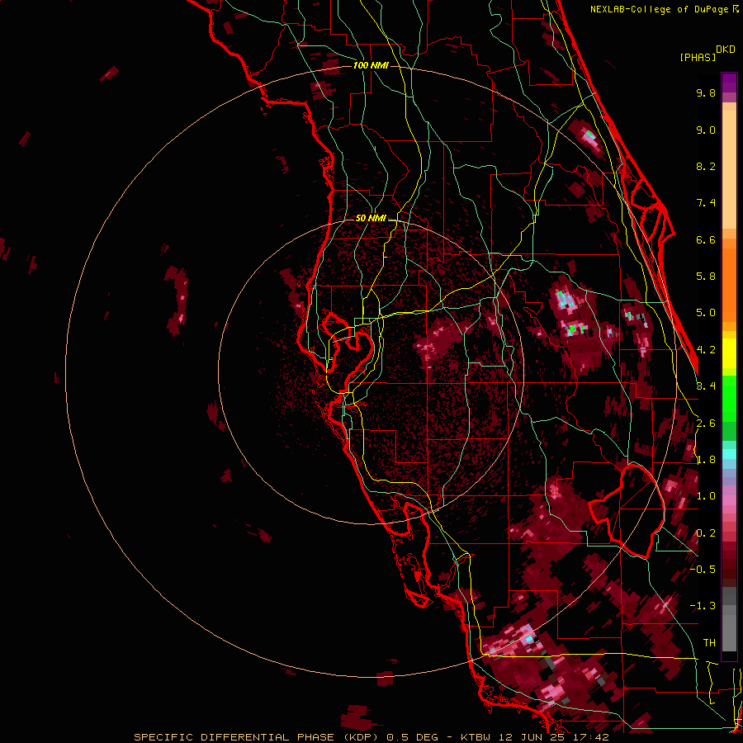The height and width of the screenshot is (743, 743).
Task: Select the 1.0 value on the color scale
Action: (x=706, y=496)
